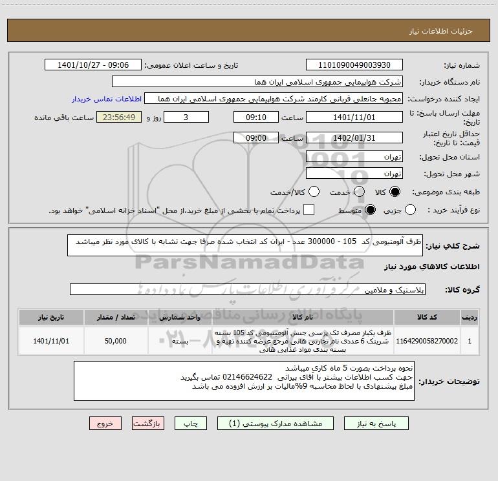This screenshot has width=498, height=481.
Task: Click the countdown timer 23:56:49
Action: pos(119,118)
